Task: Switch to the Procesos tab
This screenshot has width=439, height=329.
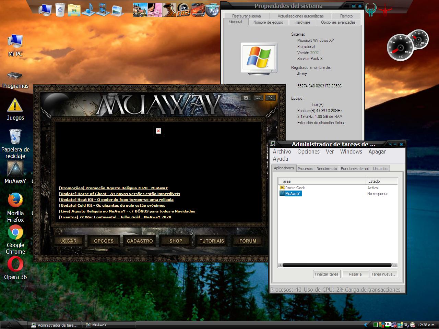Action: [305, 169]
